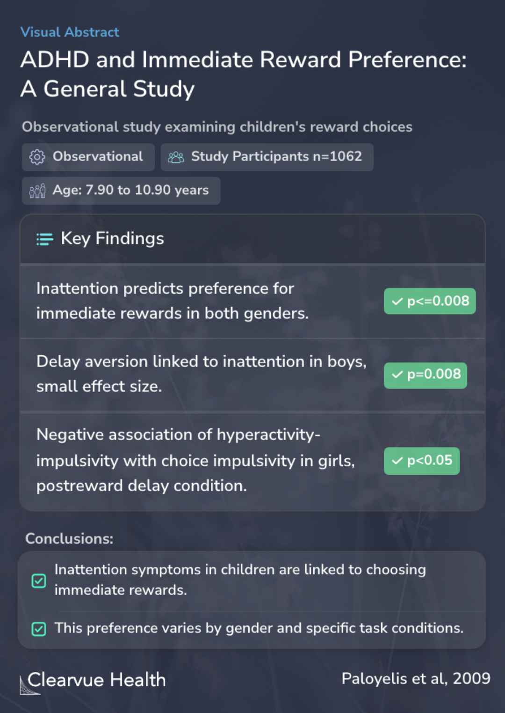The image size is (505, 713).
Task: Click the Clearvue Health logo icon
Action: [29, 685]
